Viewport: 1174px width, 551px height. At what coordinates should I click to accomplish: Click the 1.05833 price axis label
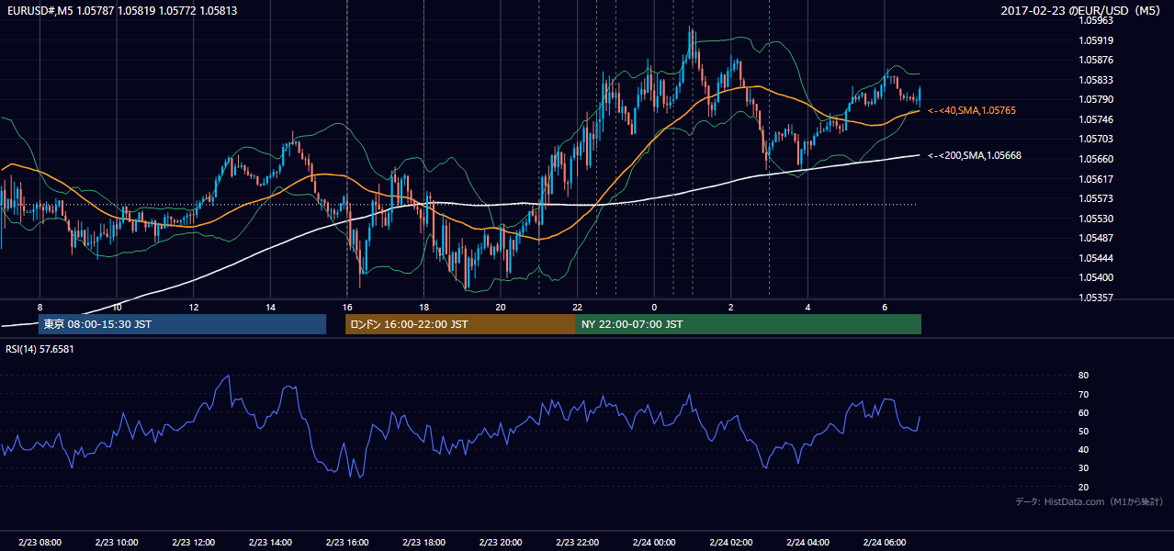tap(1097, 80)
